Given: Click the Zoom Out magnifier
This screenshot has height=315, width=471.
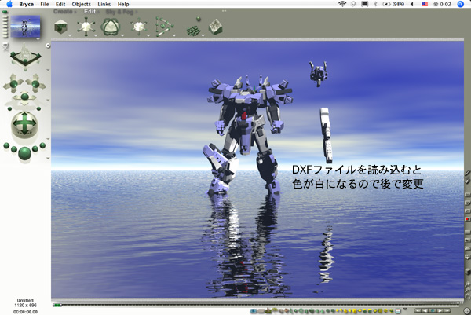Looking at the screenshot, I should 467,291.
